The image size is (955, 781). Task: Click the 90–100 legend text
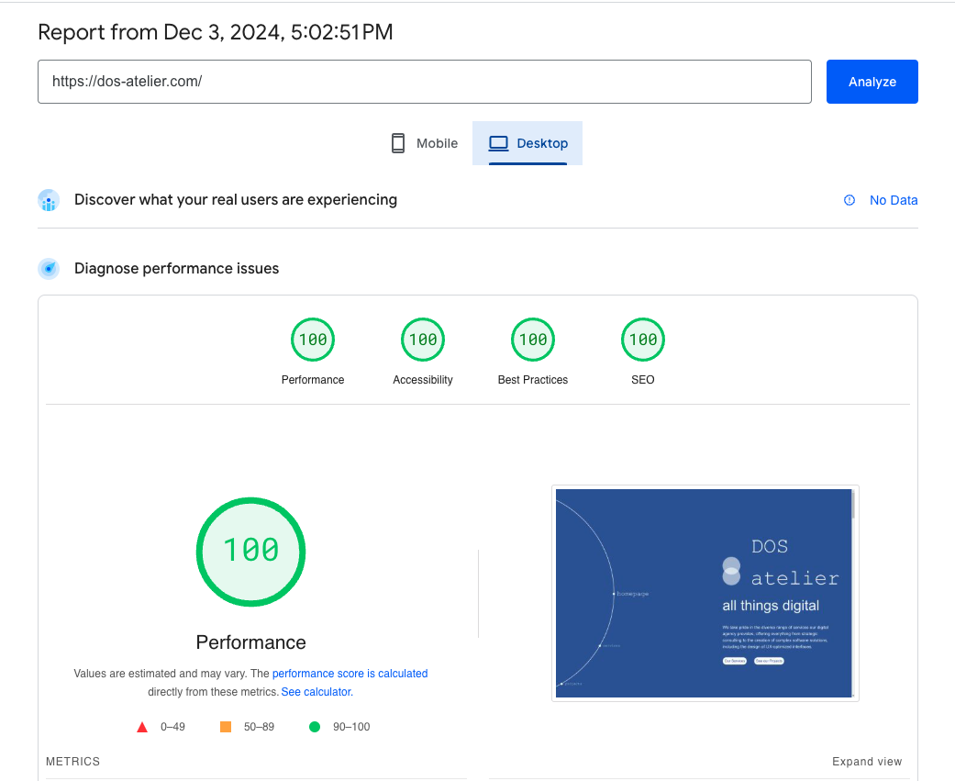click(351, 727)
